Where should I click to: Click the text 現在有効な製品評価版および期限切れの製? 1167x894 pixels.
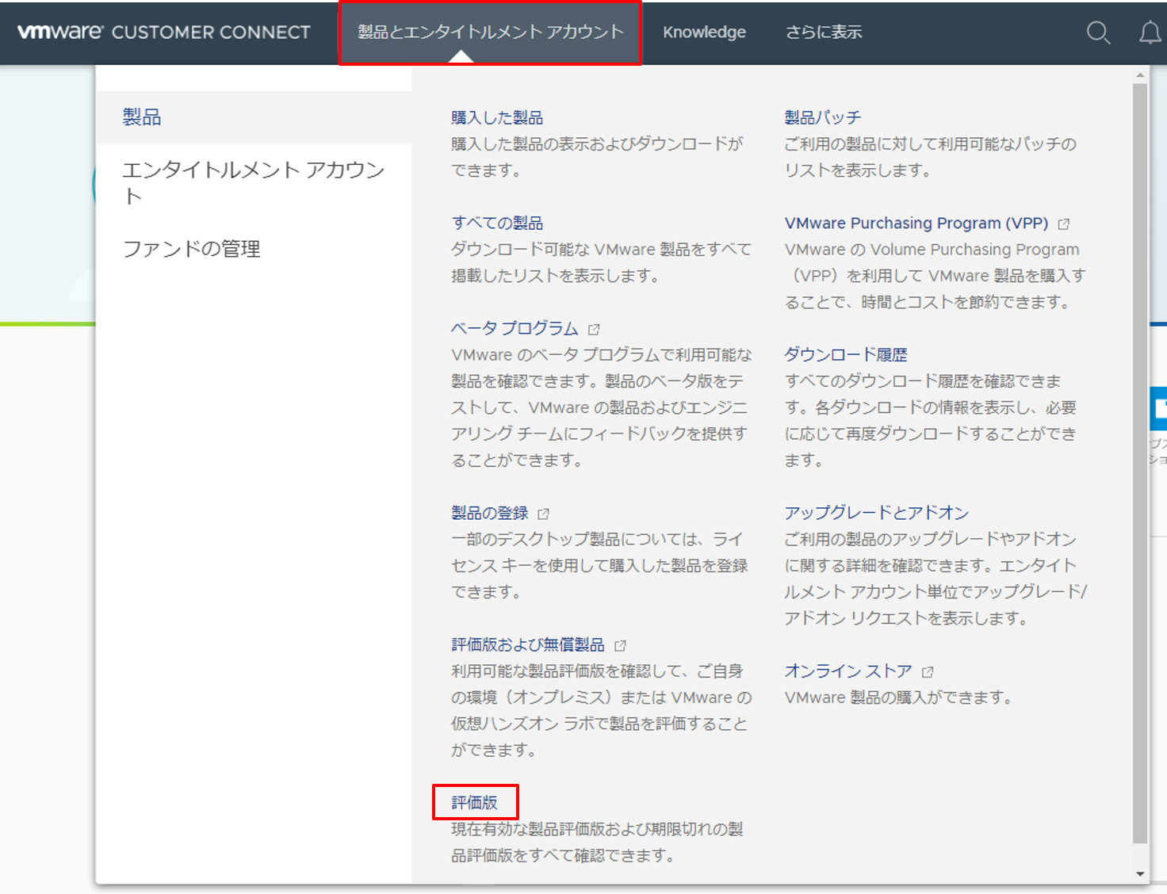pyautogui.click(x=597, y=830)
